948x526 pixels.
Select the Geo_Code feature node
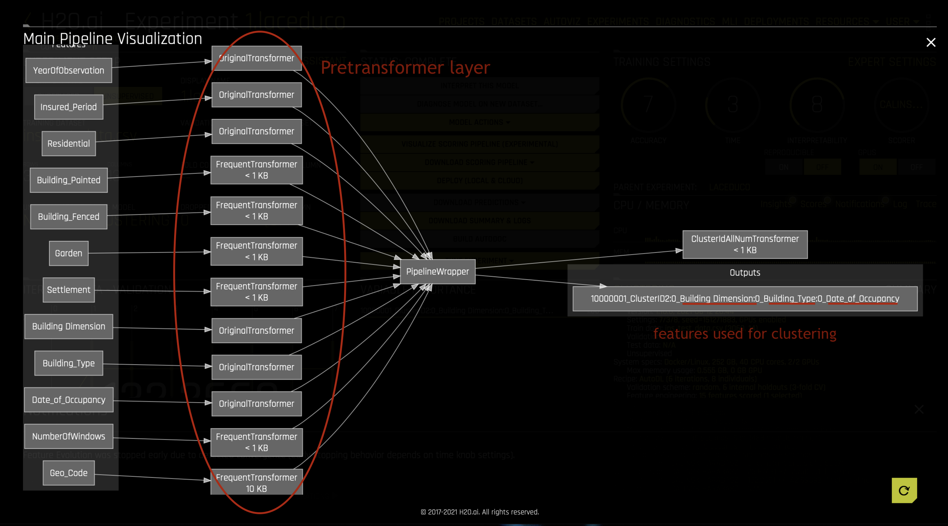(68, 473)
